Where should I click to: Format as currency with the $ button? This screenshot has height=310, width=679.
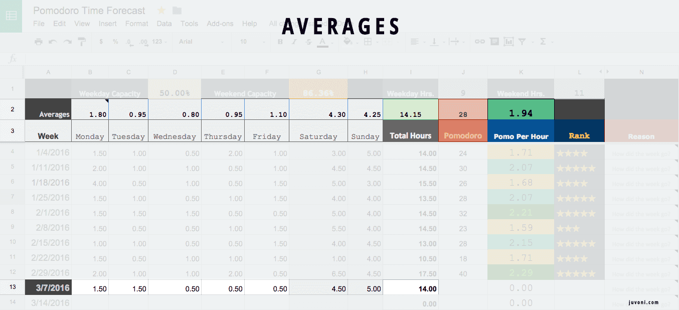coord(101,42)
